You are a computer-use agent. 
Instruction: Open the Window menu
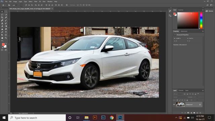point(50,1)
